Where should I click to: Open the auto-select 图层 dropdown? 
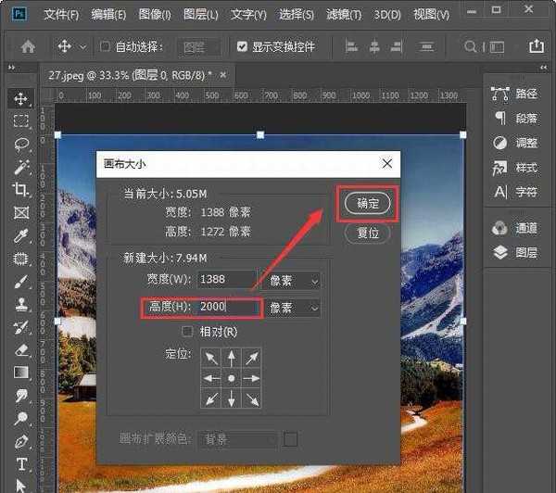[199, 47]
